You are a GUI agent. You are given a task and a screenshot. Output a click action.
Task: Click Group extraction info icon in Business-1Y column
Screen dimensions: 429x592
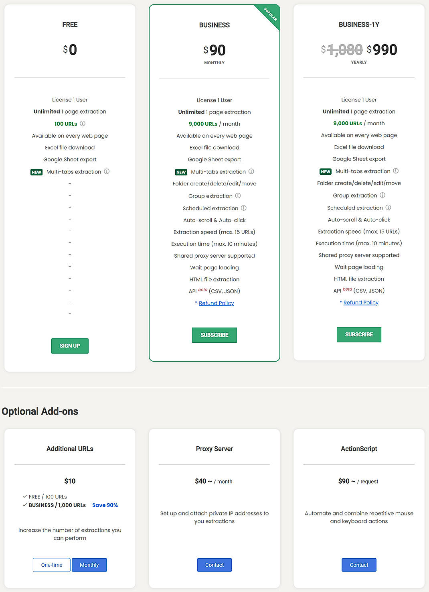coord(382,195)
